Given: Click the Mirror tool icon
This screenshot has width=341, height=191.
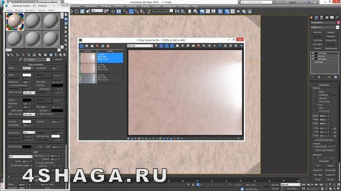Looking at the screenshot, I should coord(177,11).
